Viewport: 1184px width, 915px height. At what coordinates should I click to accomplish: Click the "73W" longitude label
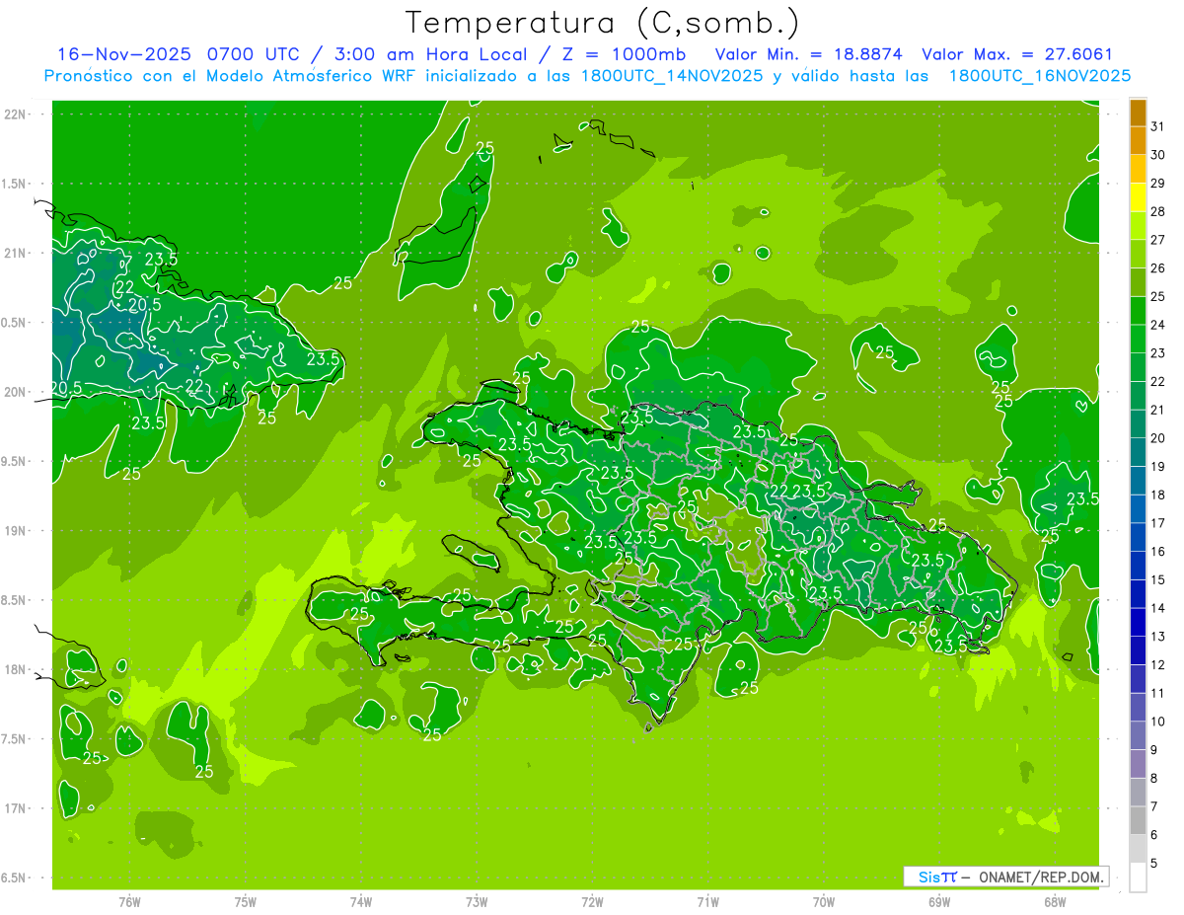tap(477, 902)
